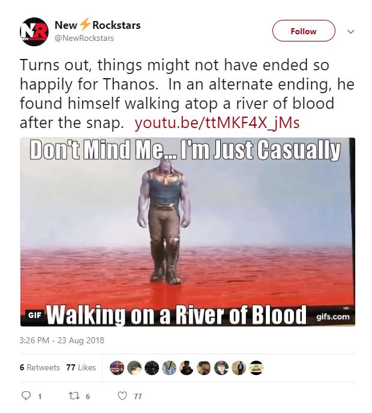The width and height of the screenshot is (372, 413).
Task: Click New Rockstars profile avatar logo
Action: [34, 32]
